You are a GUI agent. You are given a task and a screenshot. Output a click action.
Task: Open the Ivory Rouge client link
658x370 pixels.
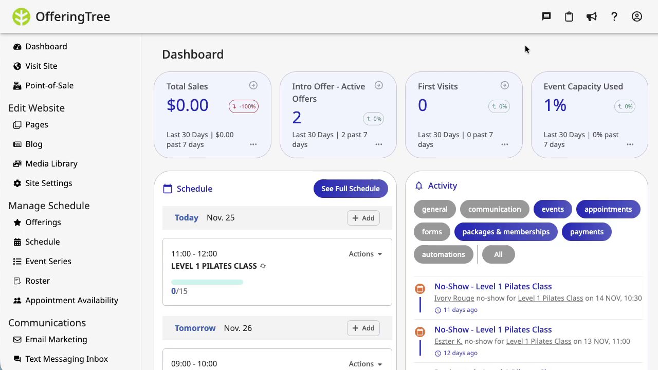point(454,298)
